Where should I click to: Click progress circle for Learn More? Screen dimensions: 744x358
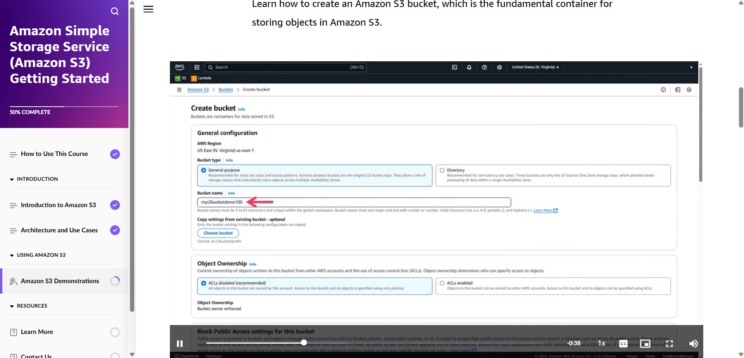click(115, 332)
